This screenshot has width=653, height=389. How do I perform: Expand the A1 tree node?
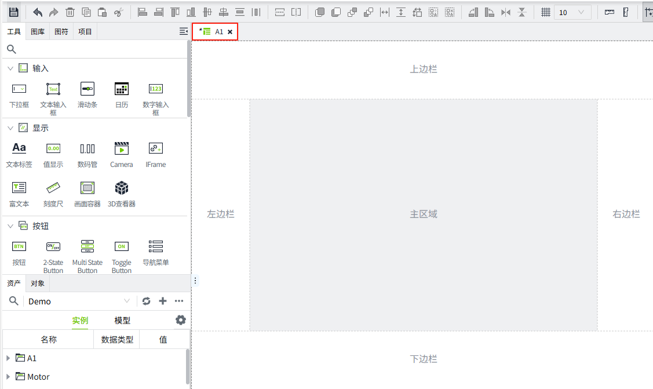(8, 358)
